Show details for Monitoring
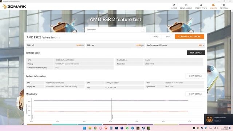The width and height of the screenshot is (233, 131). 195,94
